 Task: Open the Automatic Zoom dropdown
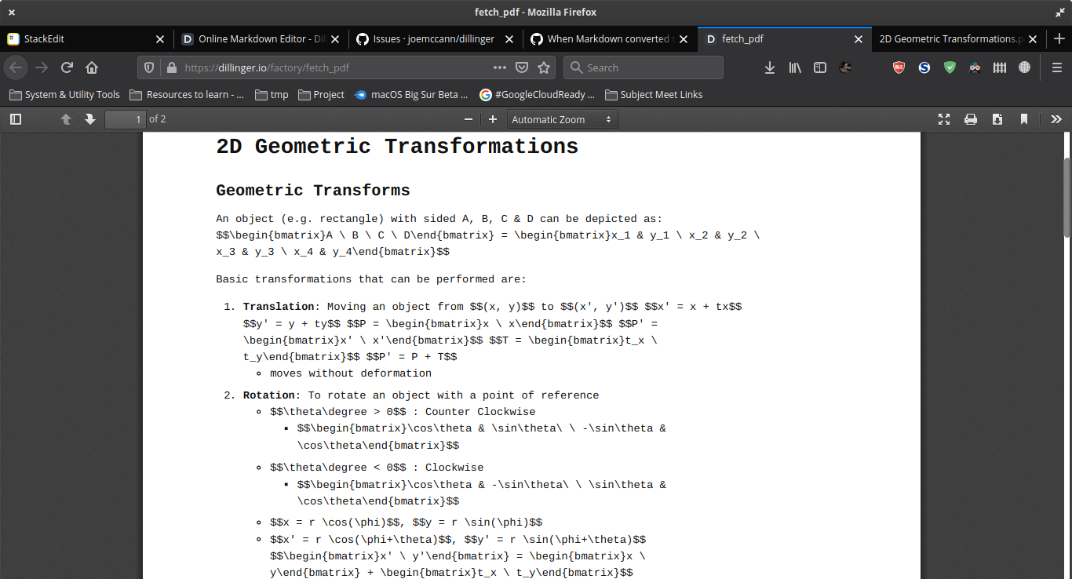562,118
